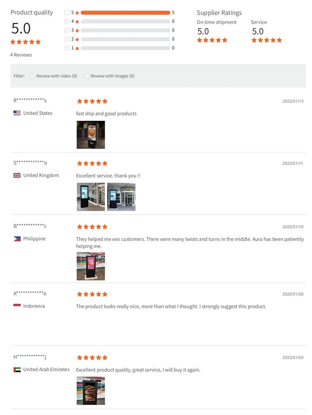Click the 4 Reviews count text
The height and width of the screenshot is (415, 312).
21,55
